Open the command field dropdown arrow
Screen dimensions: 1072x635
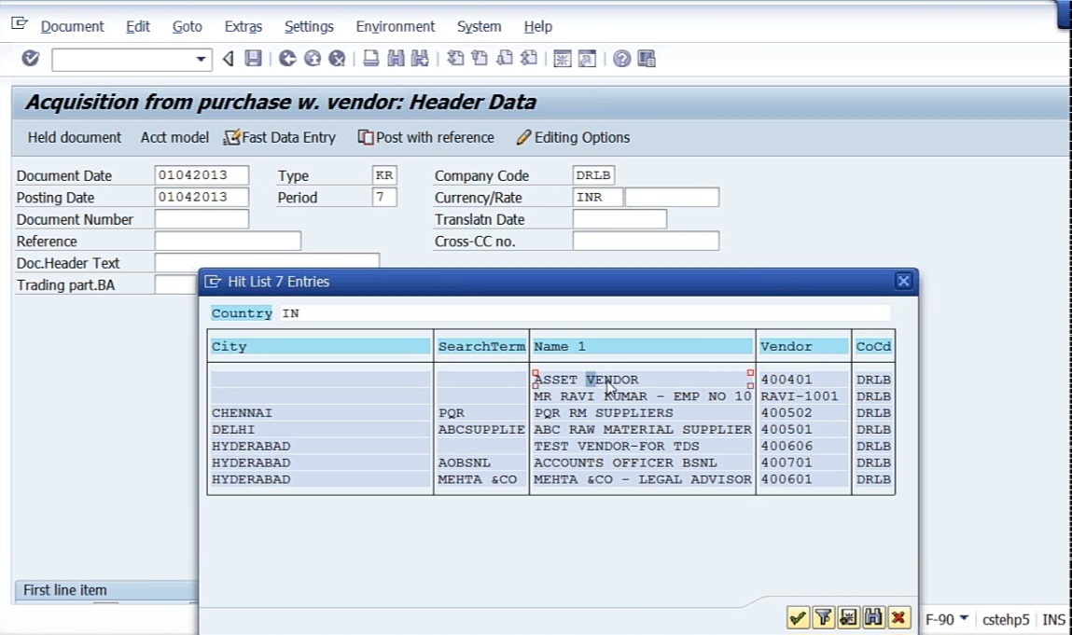201,60
